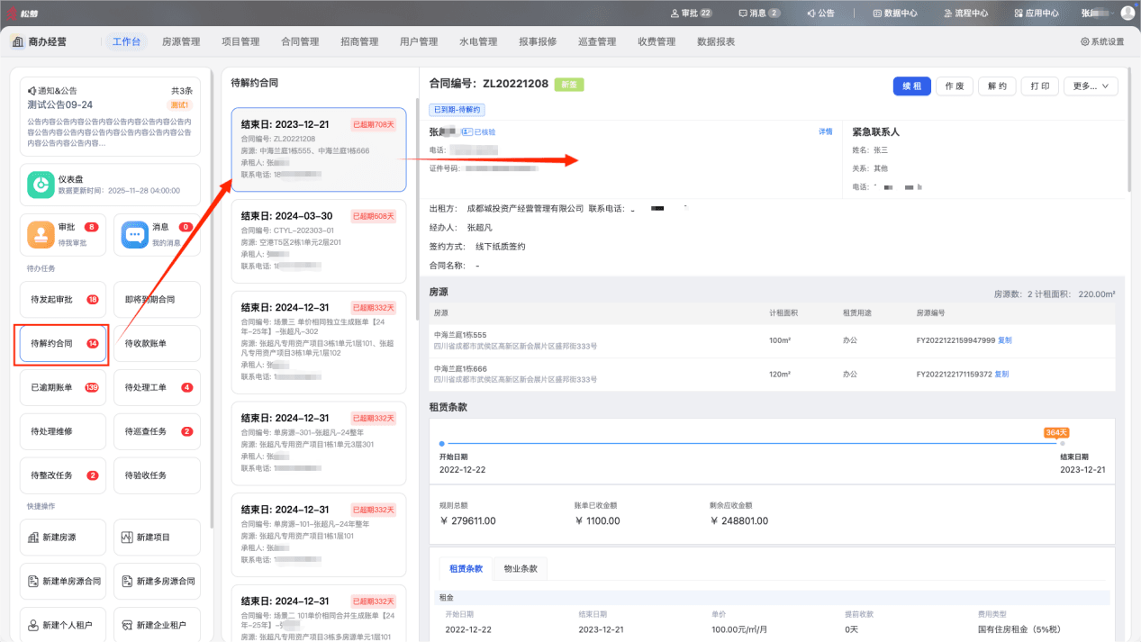The image size is (1141, 642).
Task: Click the blue 消息 chat bubble icon
Action: (x=135, y=235)
